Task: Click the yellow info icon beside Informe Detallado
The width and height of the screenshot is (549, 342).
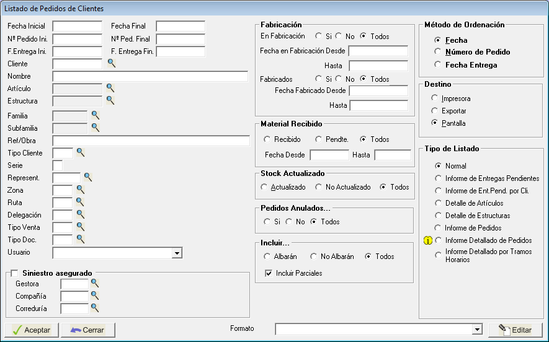Action: coord(427,240)
